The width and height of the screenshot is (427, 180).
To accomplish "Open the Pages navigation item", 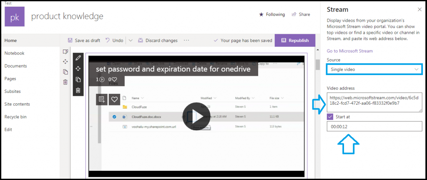I will tap(10, 79).
